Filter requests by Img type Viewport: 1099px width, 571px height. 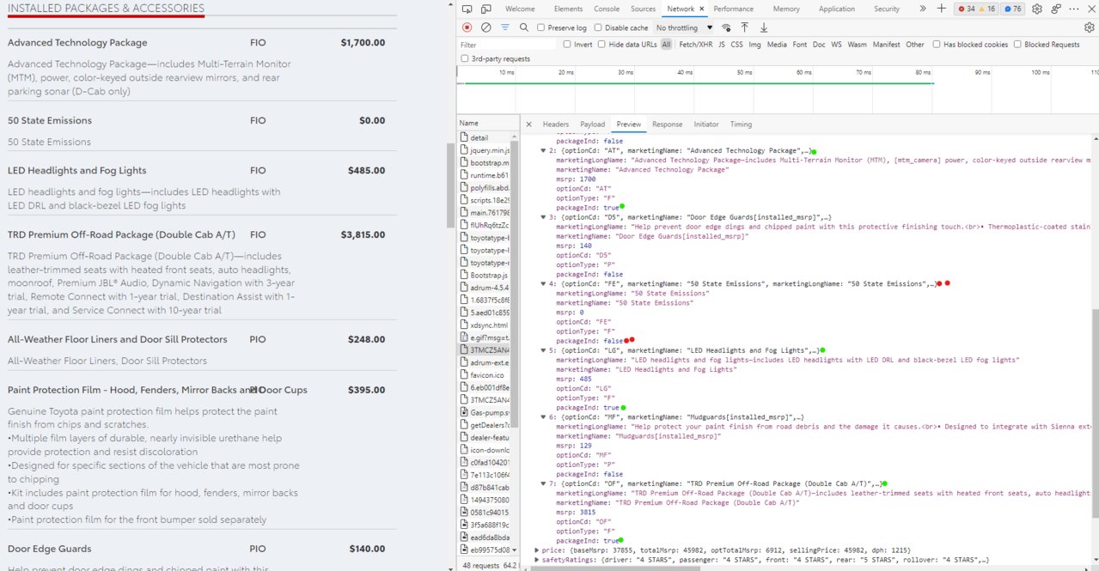coord(754,45)
